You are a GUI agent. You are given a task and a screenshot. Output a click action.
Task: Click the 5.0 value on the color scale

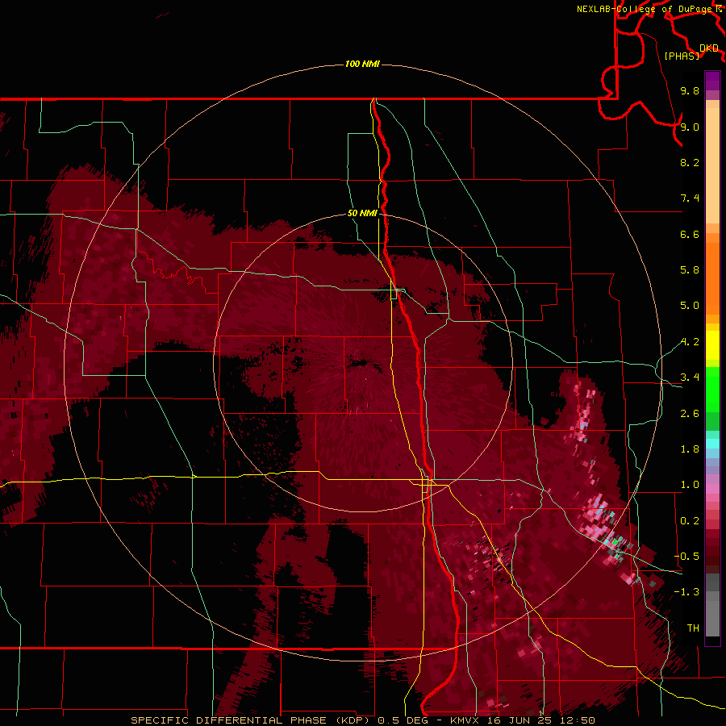(690, 306)
